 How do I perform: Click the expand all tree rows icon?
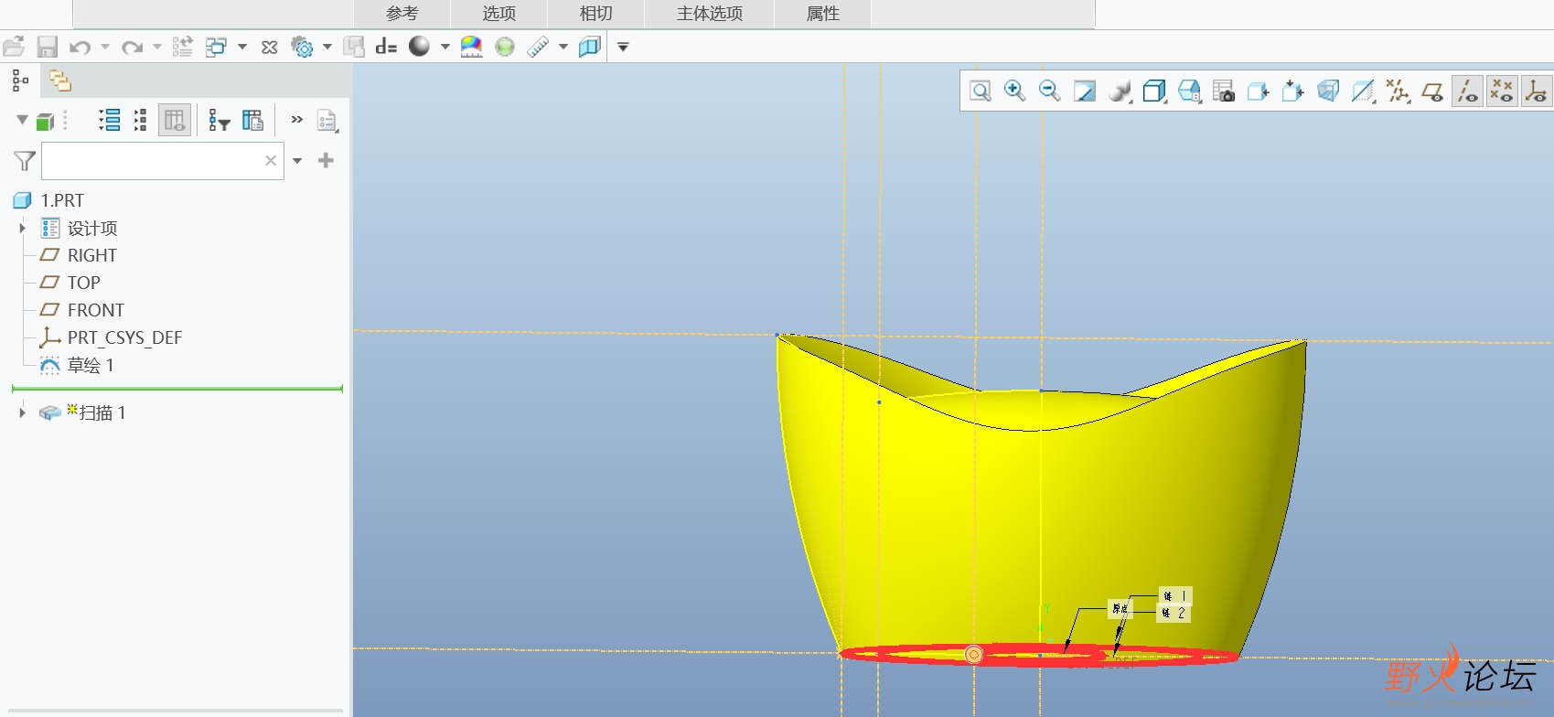click(110, 120)
